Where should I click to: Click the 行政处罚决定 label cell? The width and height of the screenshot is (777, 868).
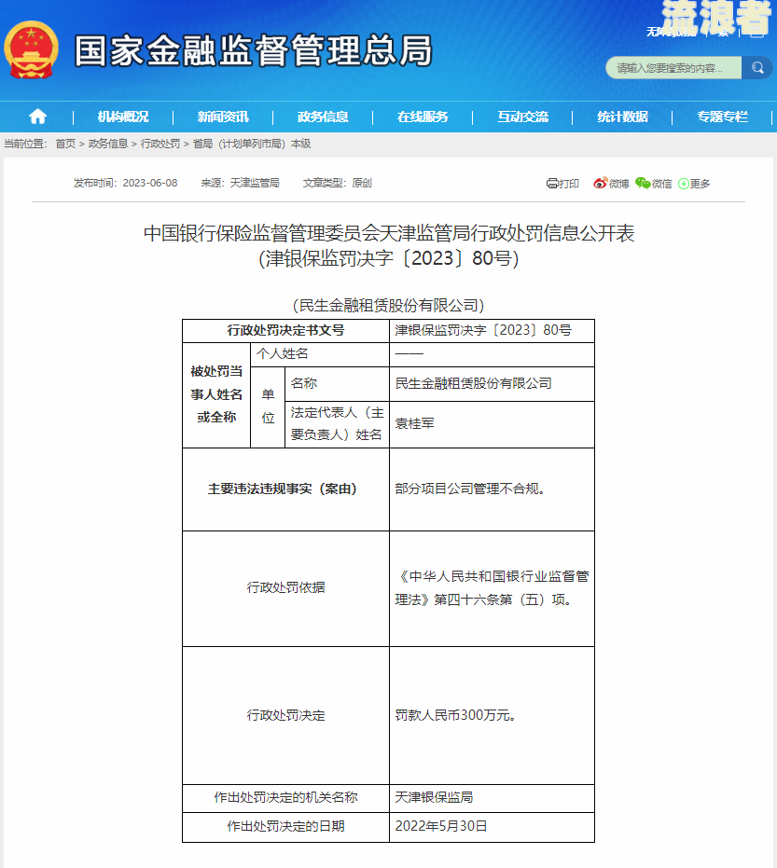tap(285, 715)
